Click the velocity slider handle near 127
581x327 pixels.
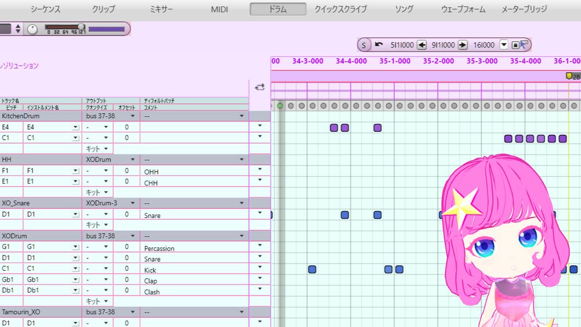(81, 27)
